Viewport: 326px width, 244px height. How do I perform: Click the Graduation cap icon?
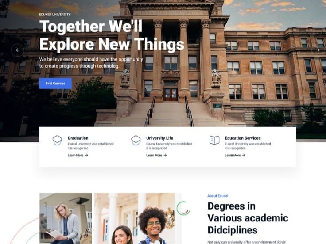pos(57,140)
